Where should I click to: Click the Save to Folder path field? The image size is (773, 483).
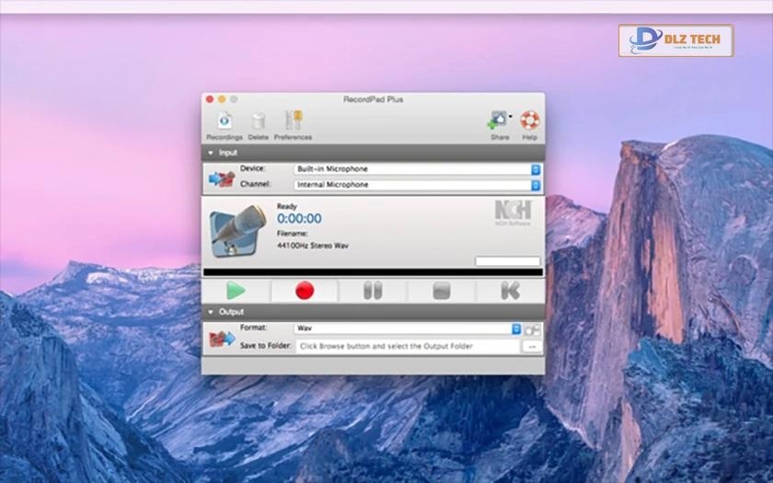[407, 346]
